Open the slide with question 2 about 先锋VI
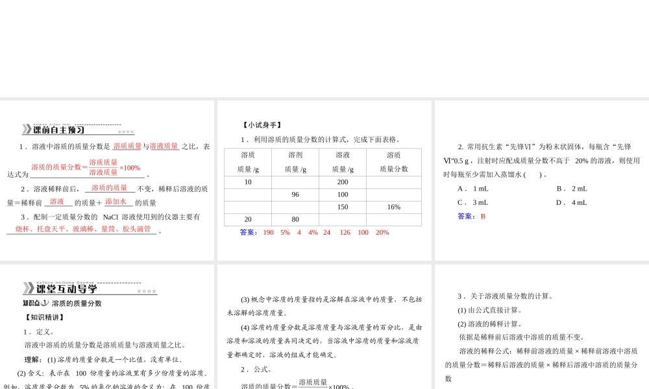The width and height of the screenshot is (649, 389). [x=542, y=180]
